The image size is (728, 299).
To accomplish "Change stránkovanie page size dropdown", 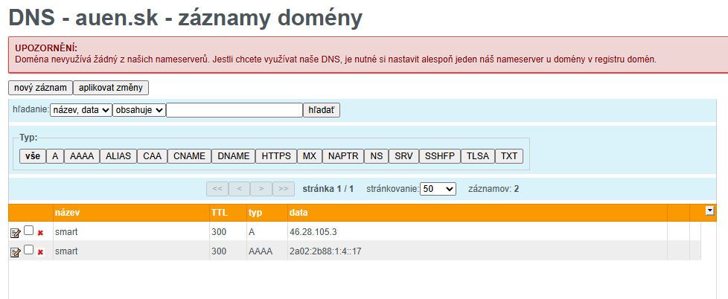I will click(438, 189).
